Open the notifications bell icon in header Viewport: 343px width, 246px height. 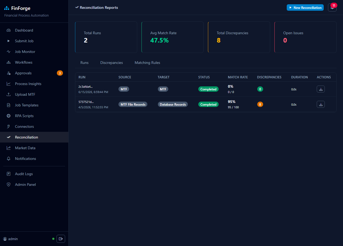click(332, 7)
